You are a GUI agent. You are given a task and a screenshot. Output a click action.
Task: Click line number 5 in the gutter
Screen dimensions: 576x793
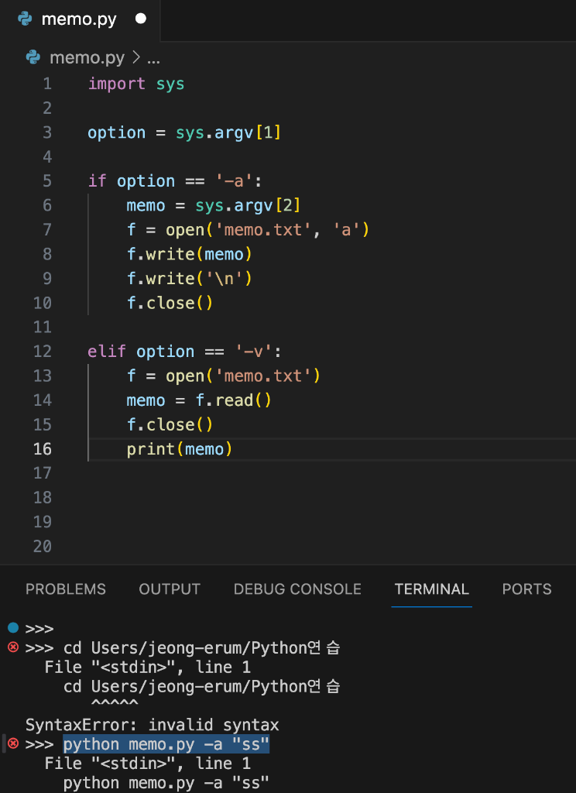[x=47, y=181]
